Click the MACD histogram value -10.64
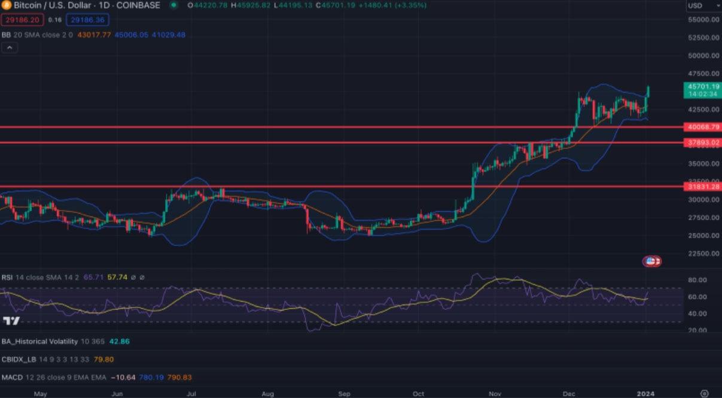The image size is (722, 398). [124, 377]
